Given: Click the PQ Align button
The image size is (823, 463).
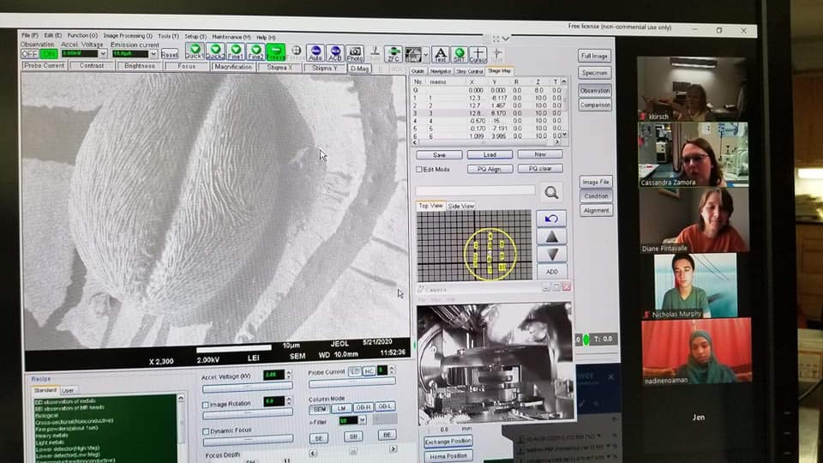Looking at the screenshot, I should 489,169.
